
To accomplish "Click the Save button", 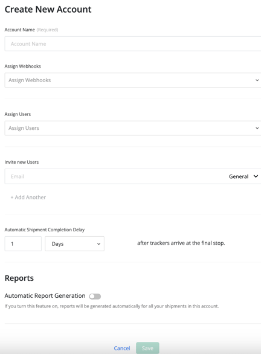I will click(x=147, y=348).
